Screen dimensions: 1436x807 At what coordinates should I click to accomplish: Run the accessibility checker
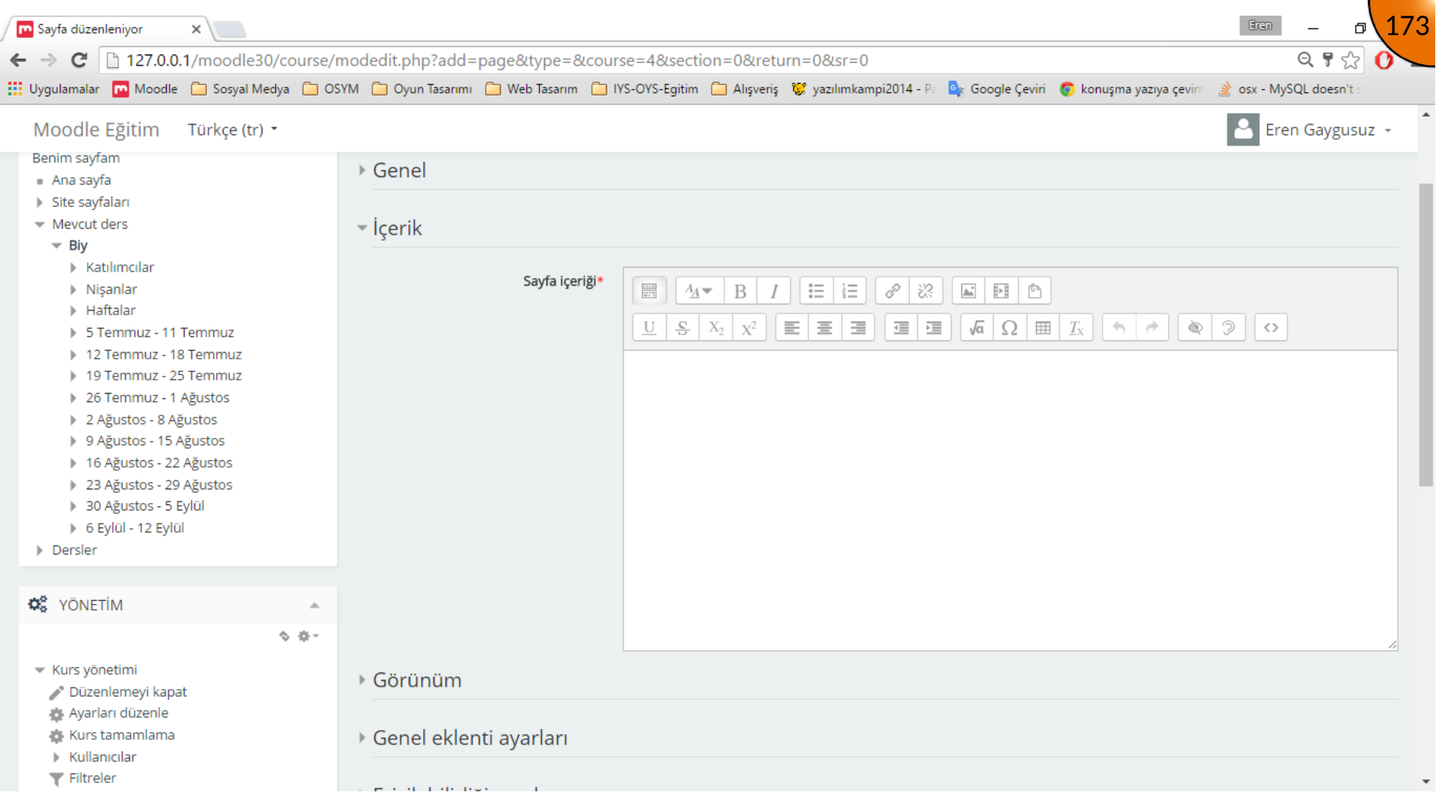pyautogui.click(x=1195, y=327)
